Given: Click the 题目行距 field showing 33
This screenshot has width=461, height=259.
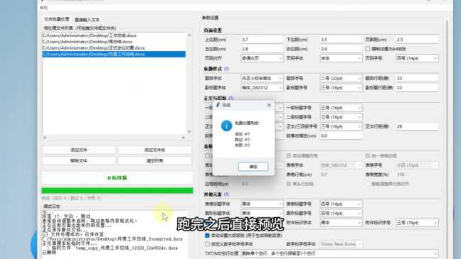Looking at the screenshot, I should tap(417, 78).
